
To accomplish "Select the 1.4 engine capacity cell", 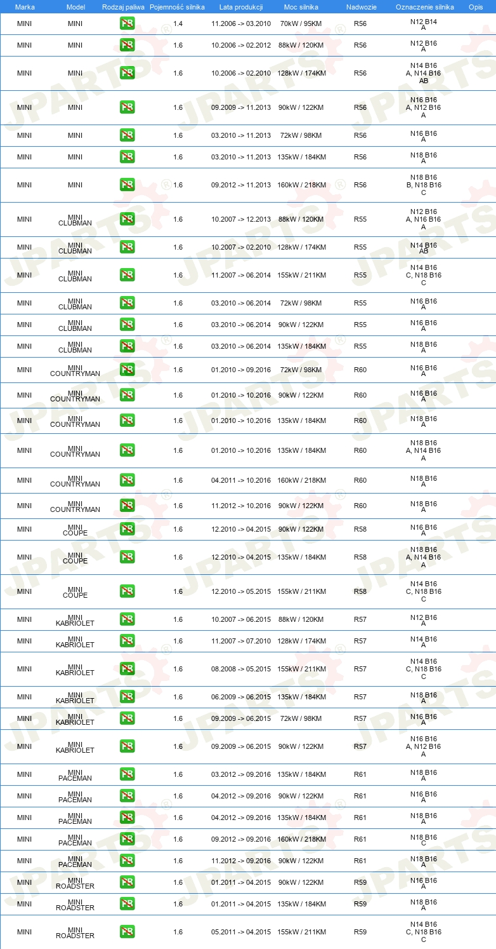I will [x=178, y=24].
